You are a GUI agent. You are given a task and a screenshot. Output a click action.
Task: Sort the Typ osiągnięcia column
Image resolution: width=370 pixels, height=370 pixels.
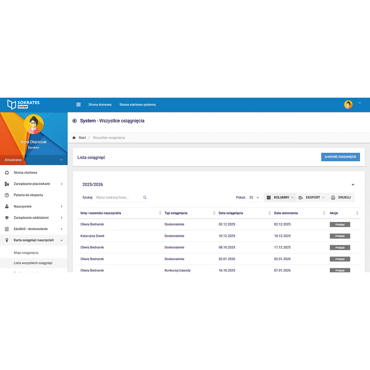point(214,213)
